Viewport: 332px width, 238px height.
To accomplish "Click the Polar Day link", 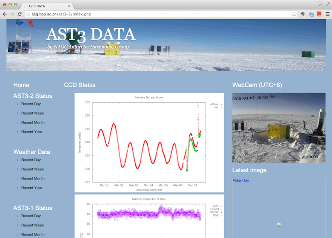I will coord(241,180).
